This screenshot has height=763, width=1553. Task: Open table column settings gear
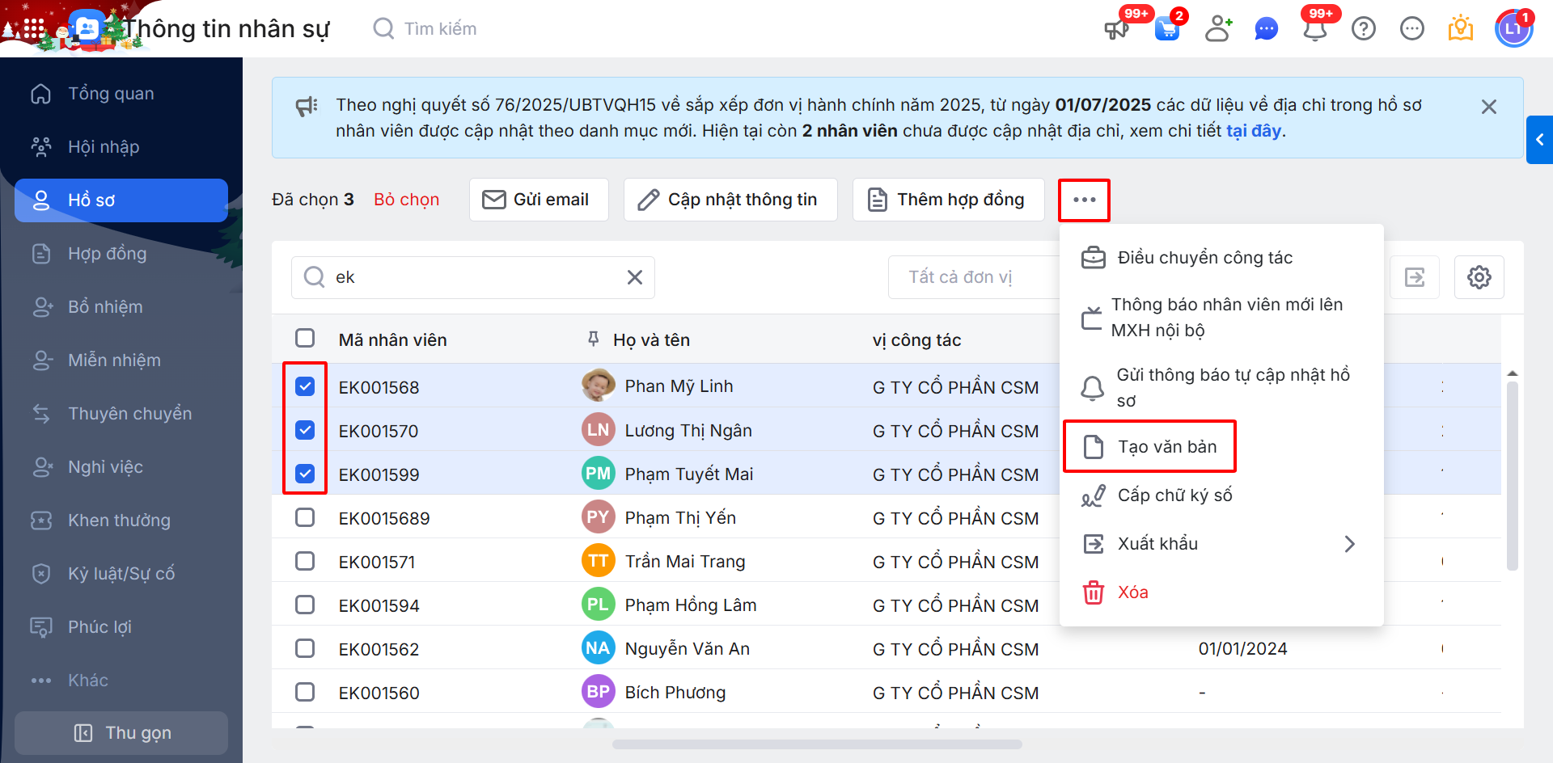(x=1479, y=277)
